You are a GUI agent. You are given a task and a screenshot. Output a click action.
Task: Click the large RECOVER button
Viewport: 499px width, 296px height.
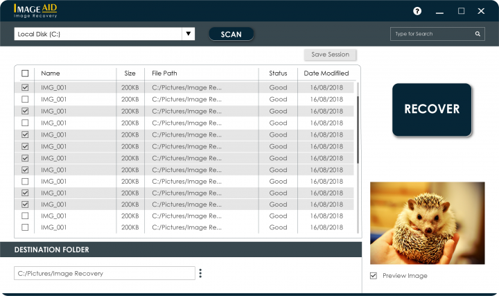[x=432, y=110]
